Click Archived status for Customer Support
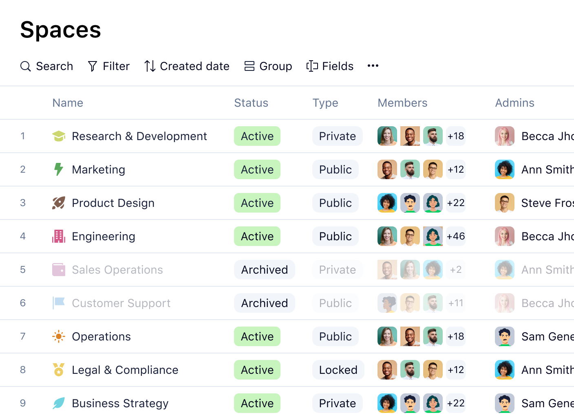Image resolution: width=574 pixels, height=417 pixels. click(265, 303)
